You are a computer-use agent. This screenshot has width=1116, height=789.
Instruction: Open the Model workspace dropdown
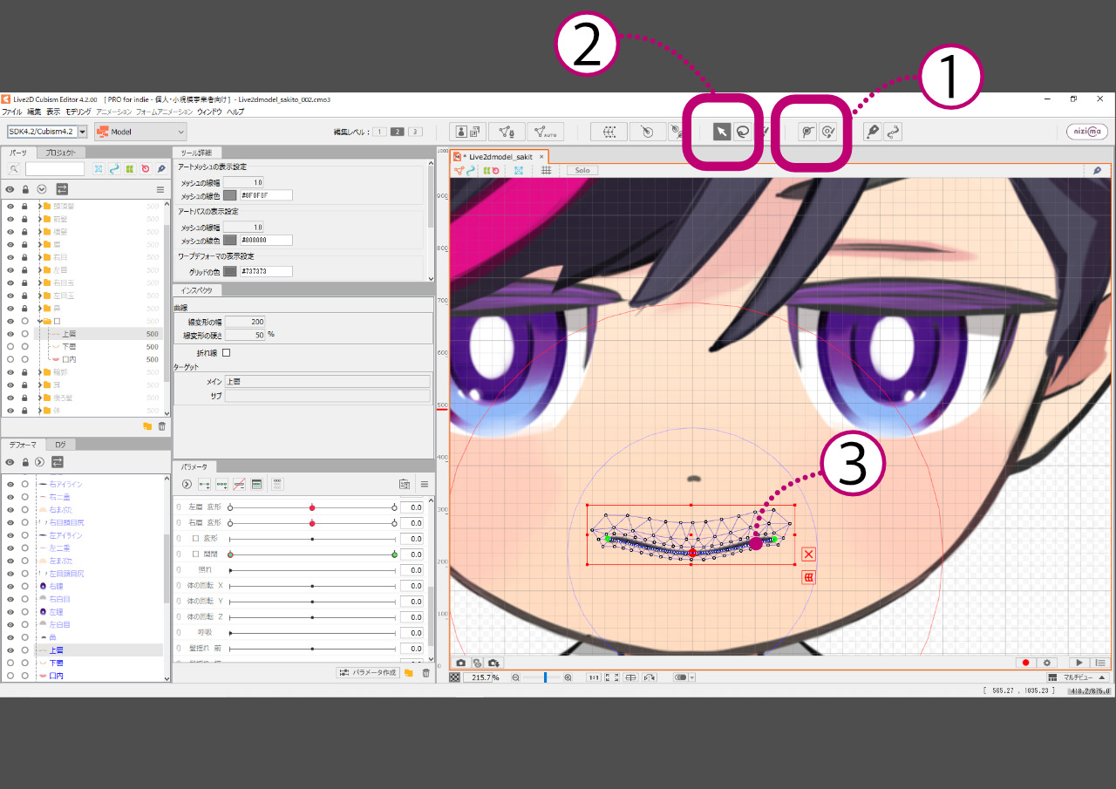(x=140, y=132)
